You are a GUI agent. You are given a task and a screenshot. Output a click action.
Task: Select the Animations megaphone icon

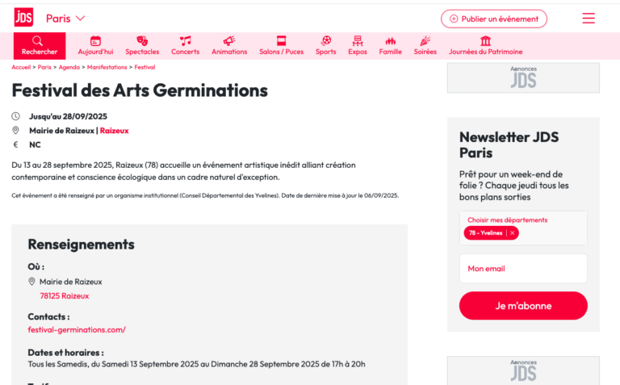click(x=229, y=40)
